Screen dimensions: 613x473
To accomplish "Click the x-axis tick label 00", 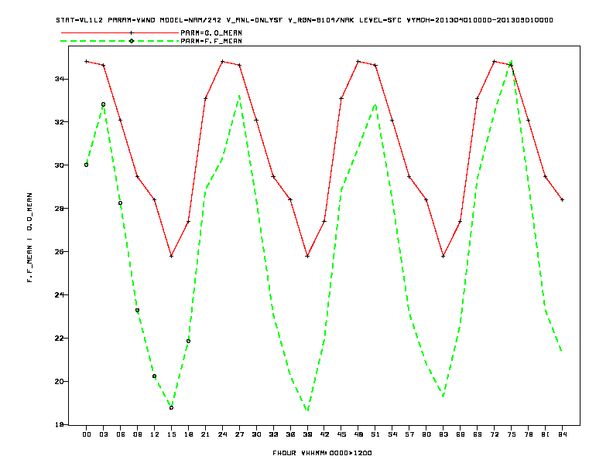I will coord(87,434).
